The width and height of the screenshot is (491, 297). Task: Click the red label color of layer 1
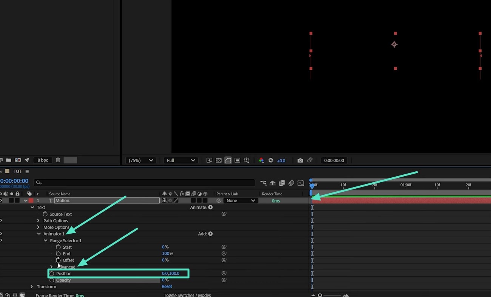(31, 200)
